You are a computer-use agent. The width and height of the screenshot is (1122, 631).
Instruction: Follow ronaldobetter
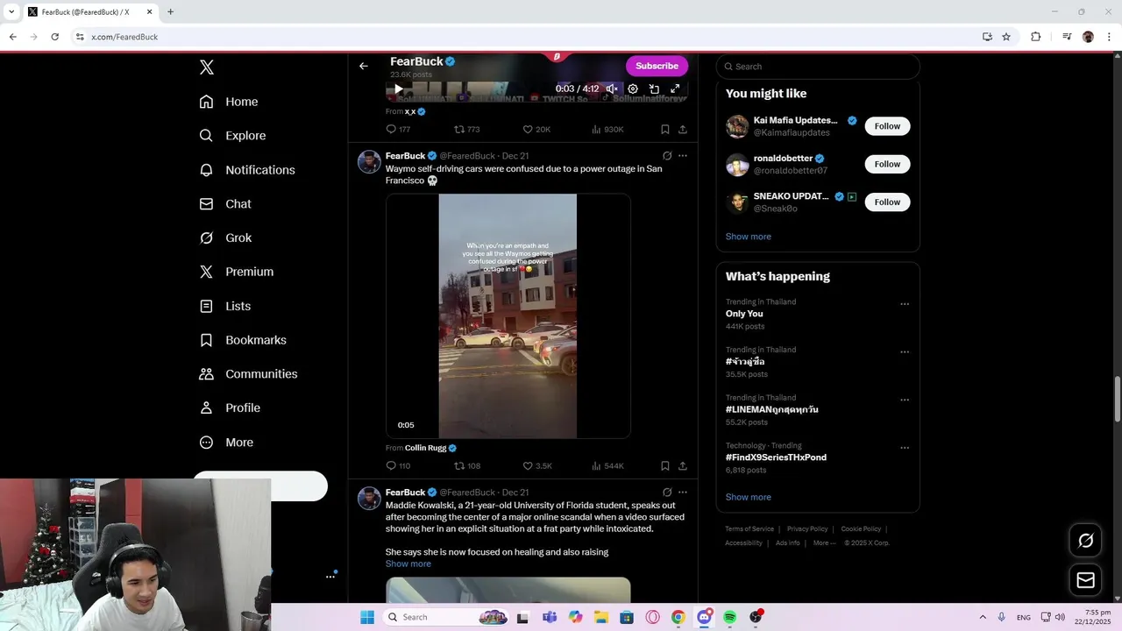coord(887,164)
